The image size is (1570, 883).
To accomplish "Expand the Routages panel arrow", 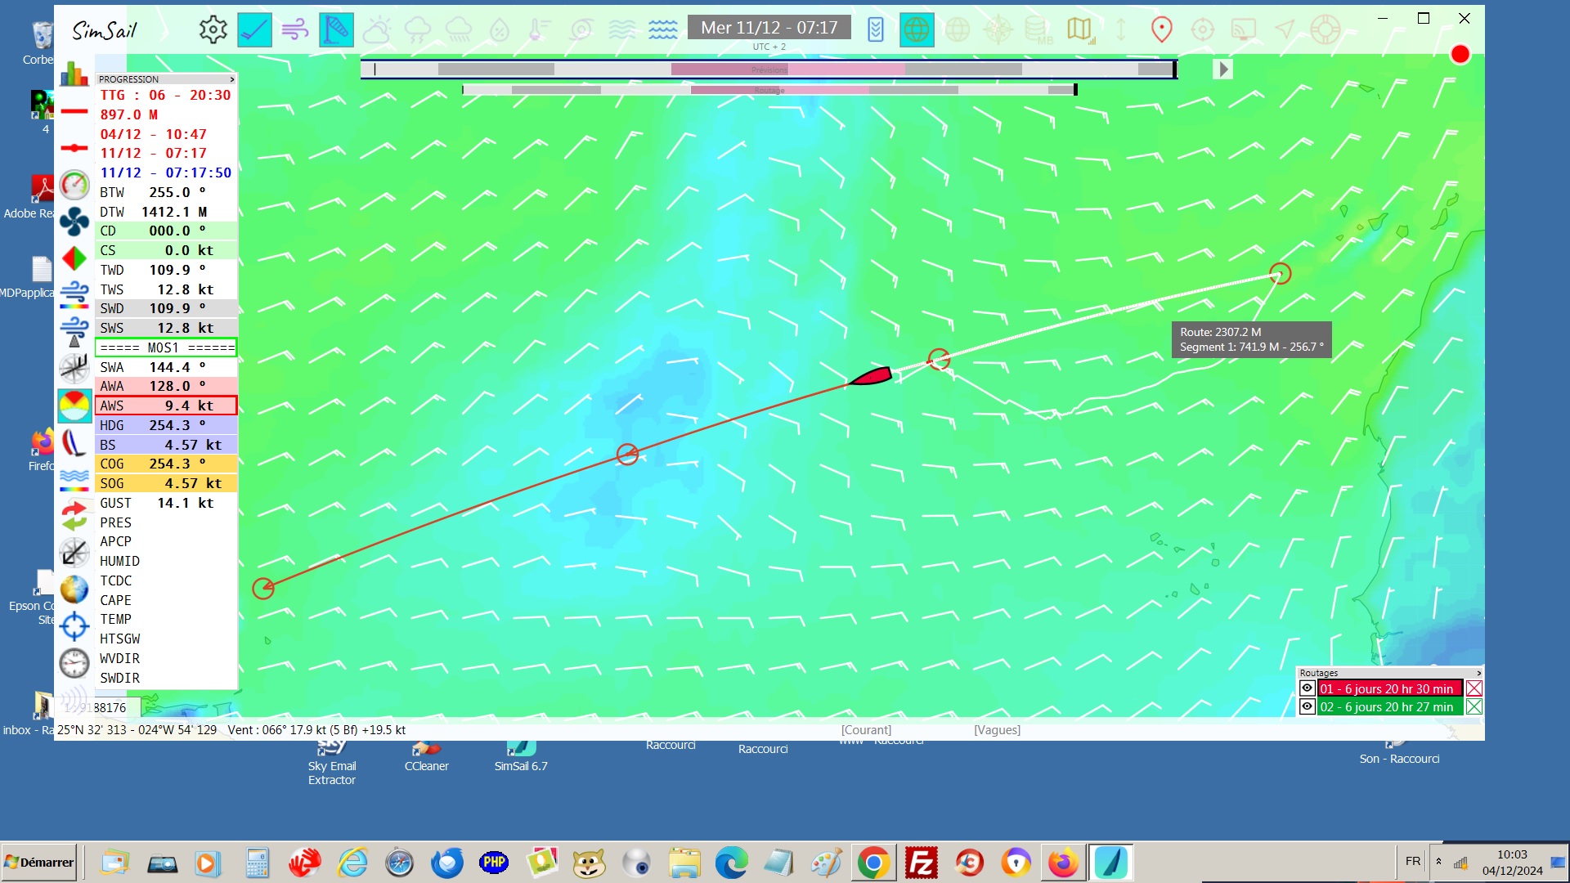I will click(x=1478, y=673).
